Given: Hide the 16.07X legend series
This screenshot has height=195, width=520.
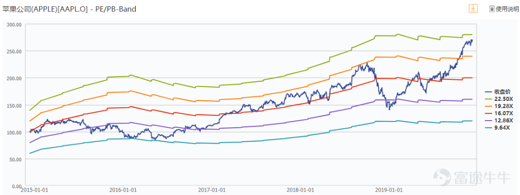Looking at the screenshot, I should click(502, 113).
